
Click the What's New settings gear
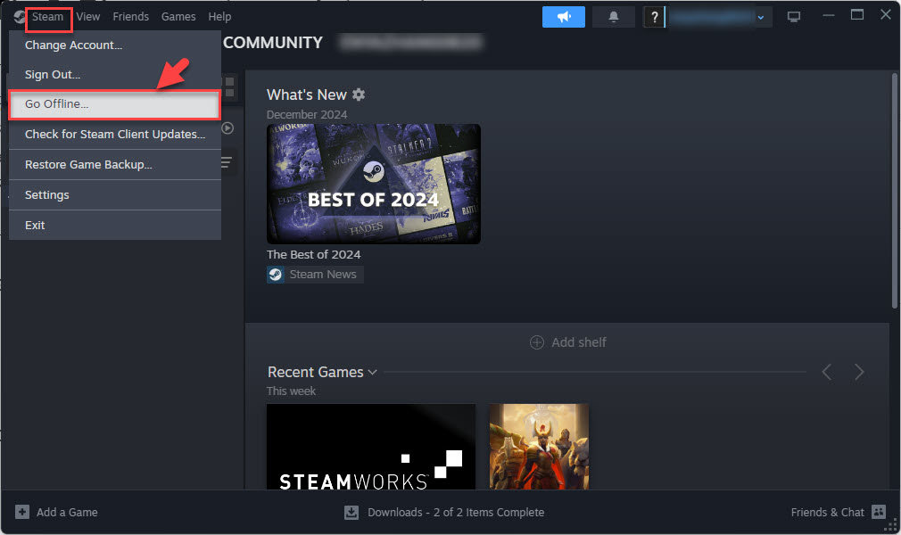(359, 95)
